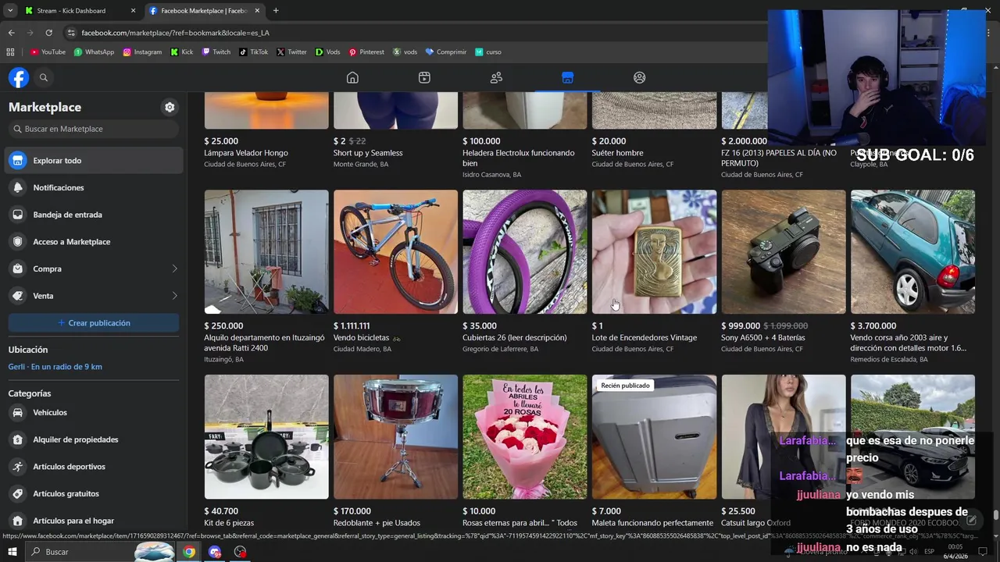Open the Vendo corsa 2003 listing photo
Screen dimensions: 1000x562
[x=912, y=251]
